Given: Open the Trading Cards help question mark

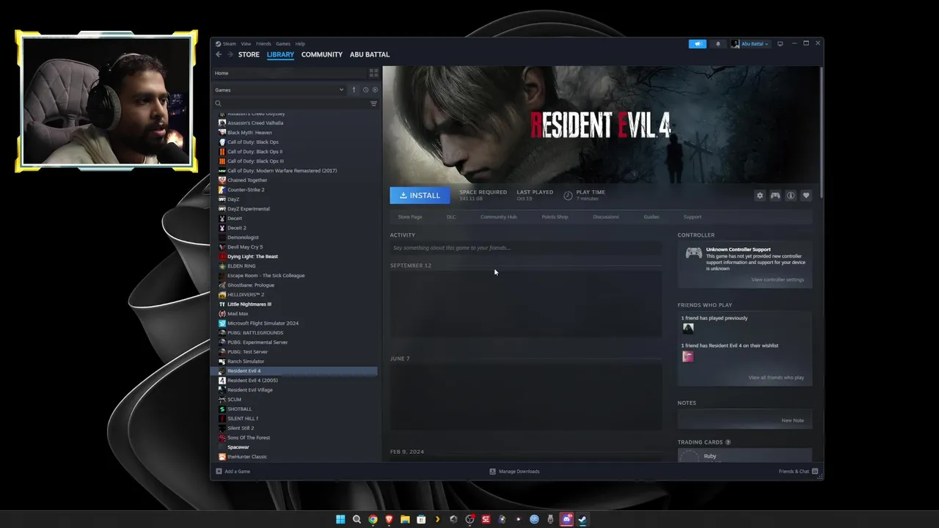Looking at the screenshot, I should coord(728,442).
